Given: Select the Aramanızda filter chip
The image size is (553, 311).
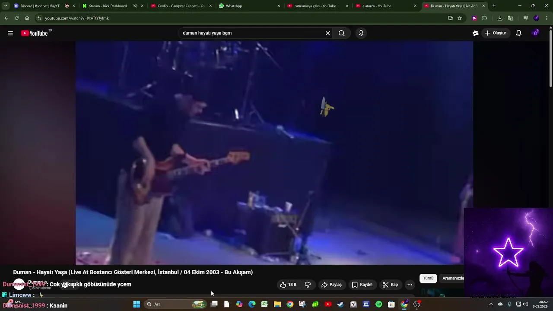Looking at the screenshot, I should 453,279.
